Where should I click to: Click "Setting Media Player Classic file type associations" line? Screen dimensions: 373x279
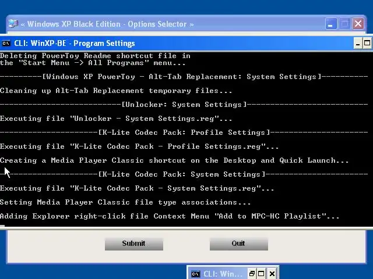125,202
